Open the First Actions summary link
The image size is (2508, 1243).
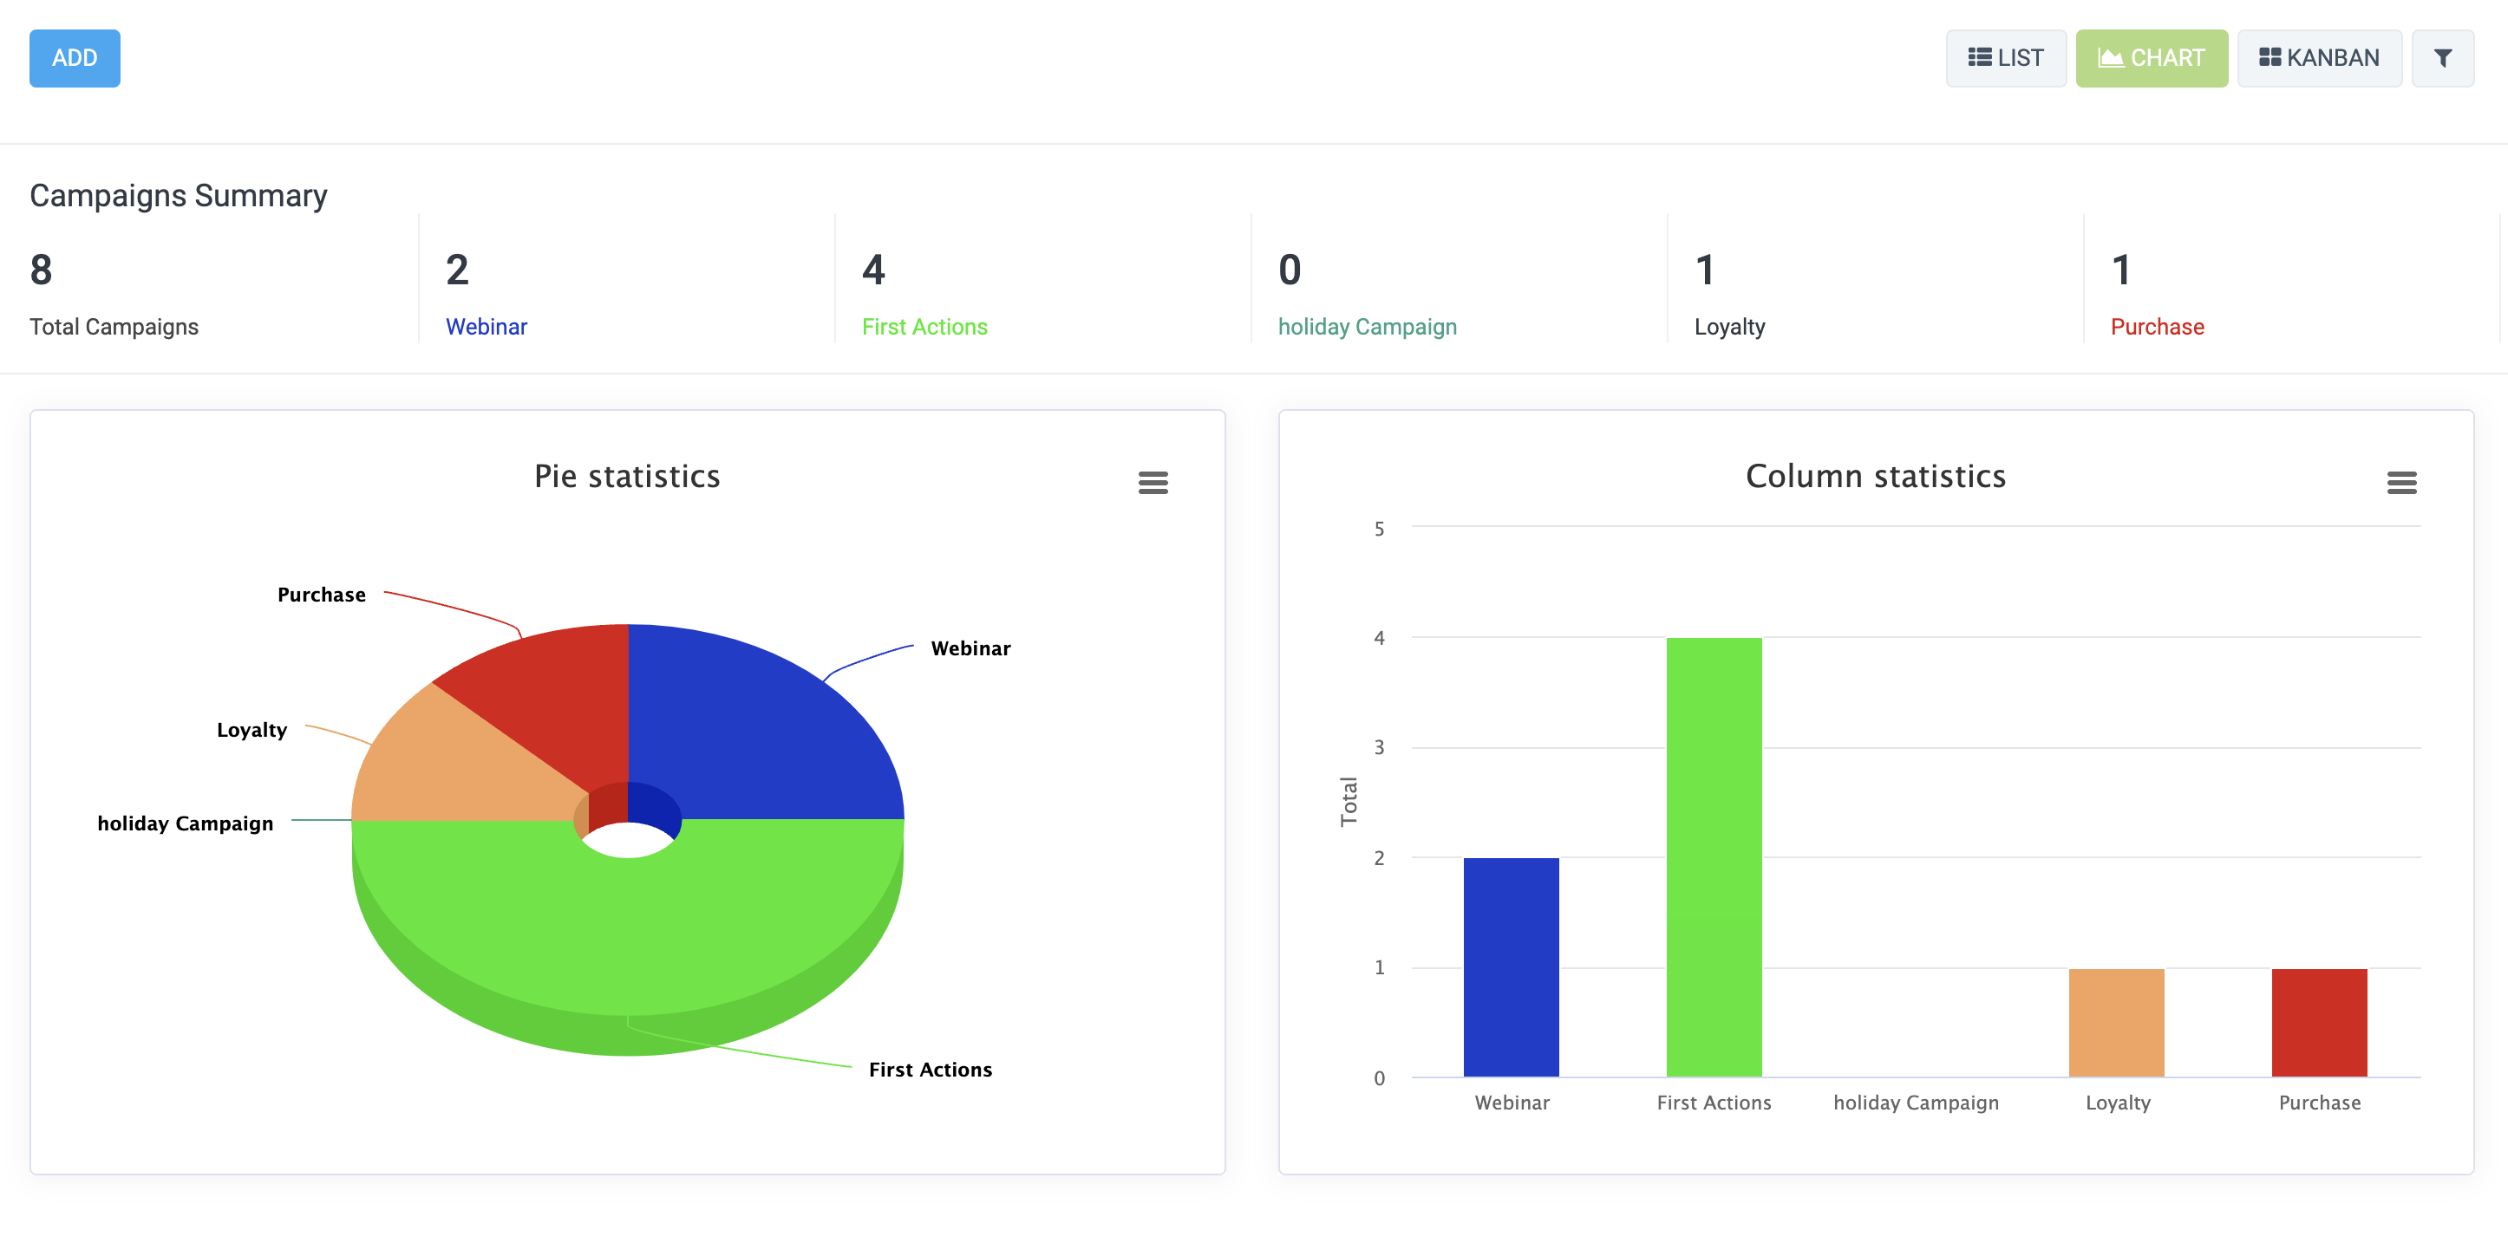click(924, 327)
